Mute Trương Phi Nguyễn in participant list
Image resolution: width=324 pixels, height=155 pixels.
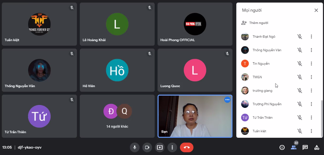(x=299, y=104)
